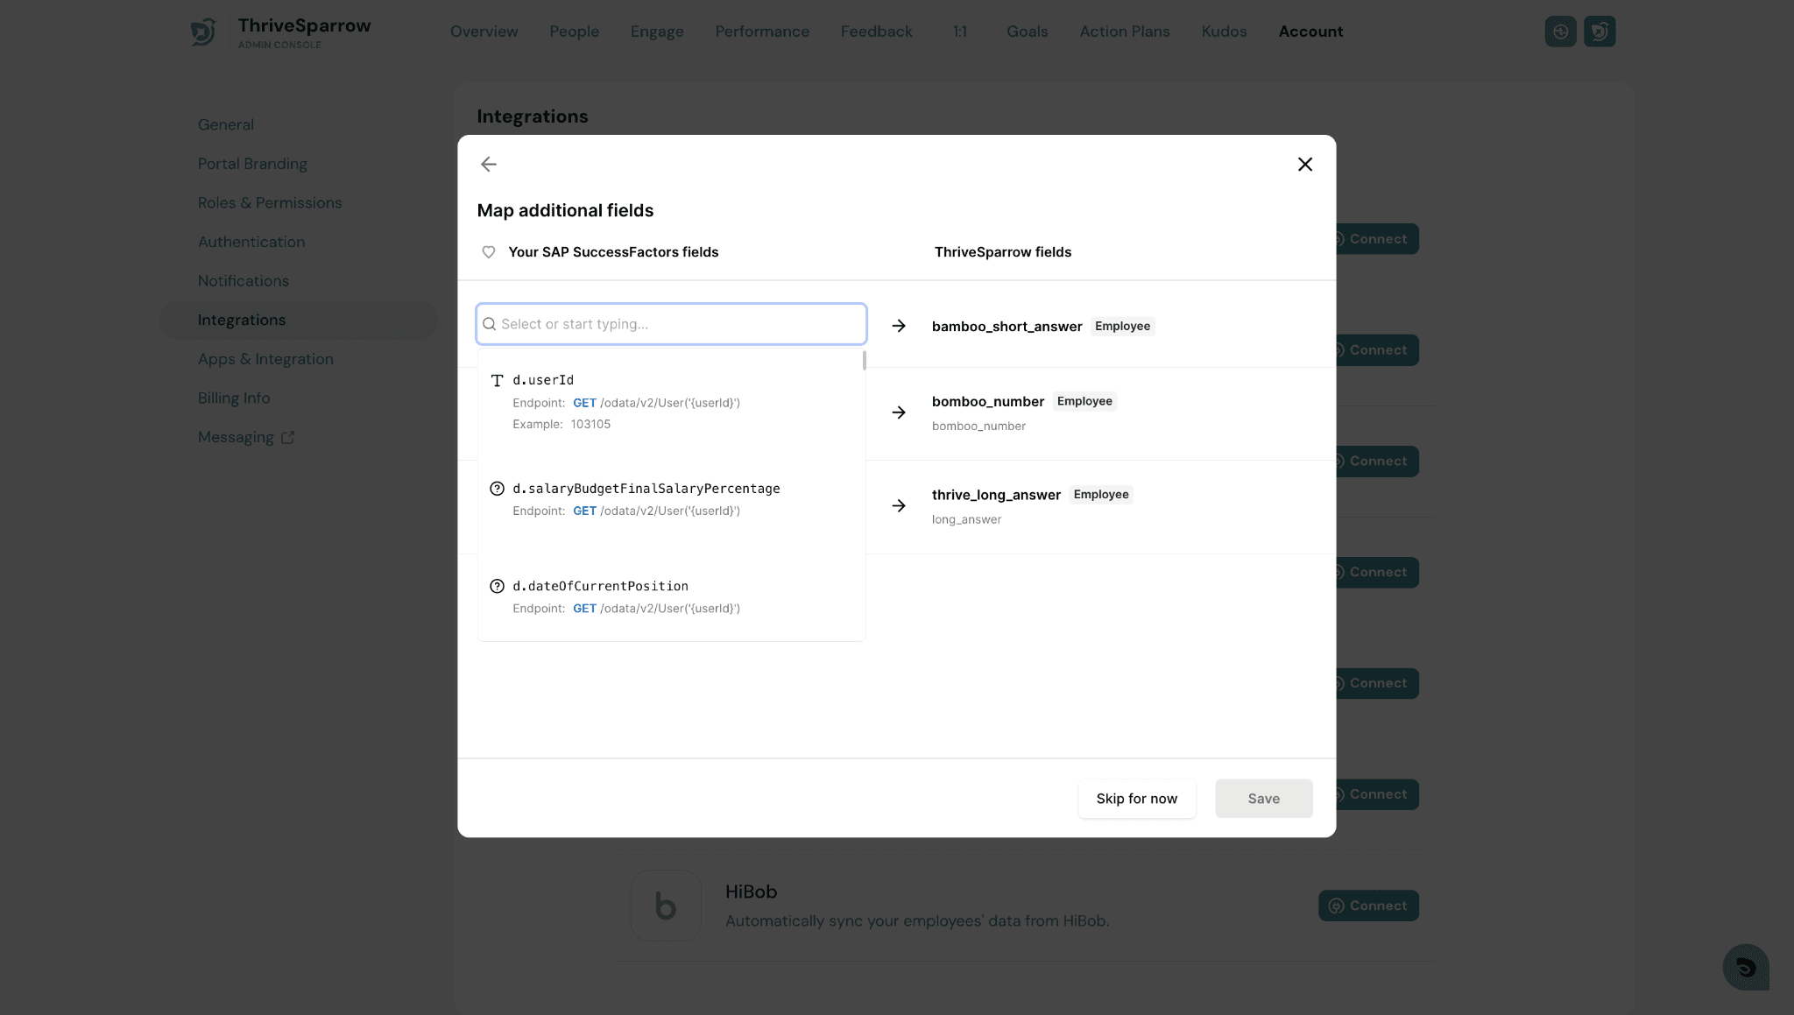Click the thrive_long_answer field name
1794x1015 pixels.
pos(996,495)
